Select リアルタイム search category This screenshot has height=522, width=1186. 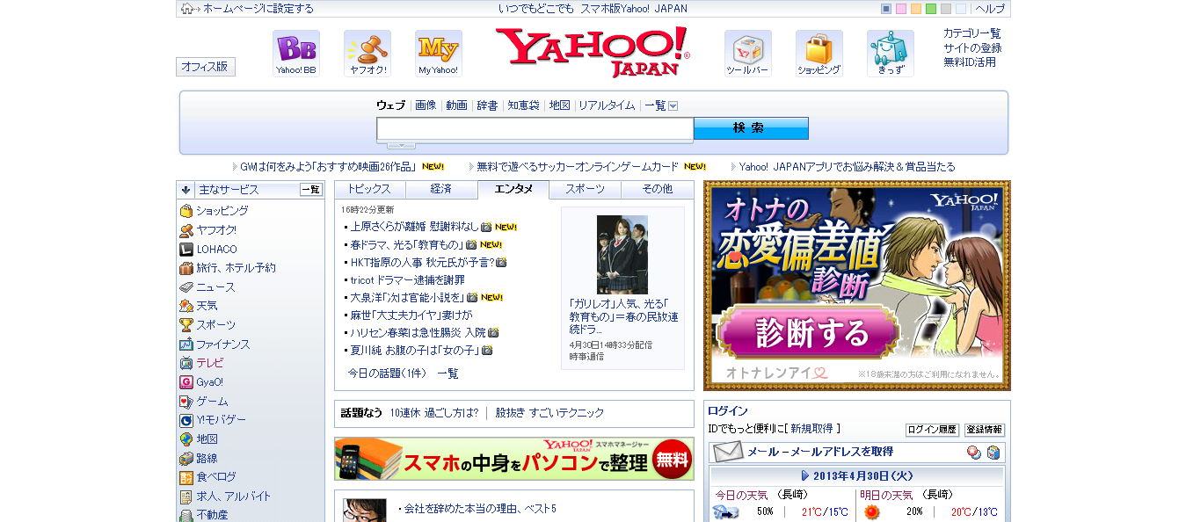click(x=607, y=105)
